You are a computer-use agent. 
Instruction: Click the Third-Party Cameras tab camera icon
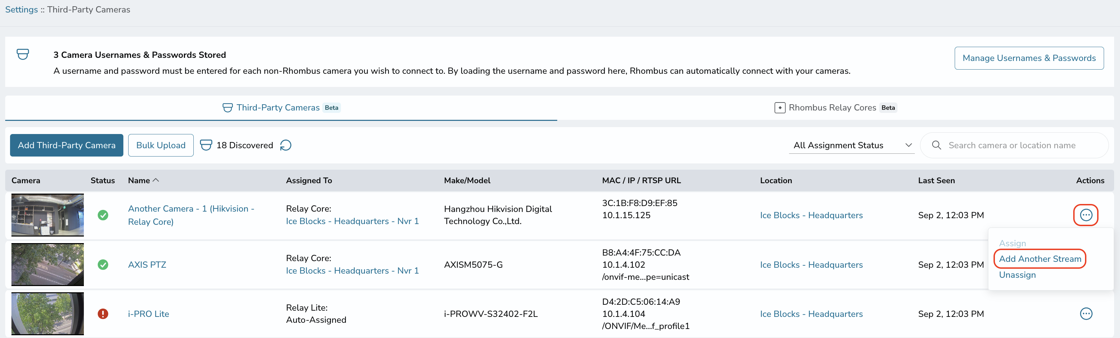pyautogui.click(x=227, y=108)
